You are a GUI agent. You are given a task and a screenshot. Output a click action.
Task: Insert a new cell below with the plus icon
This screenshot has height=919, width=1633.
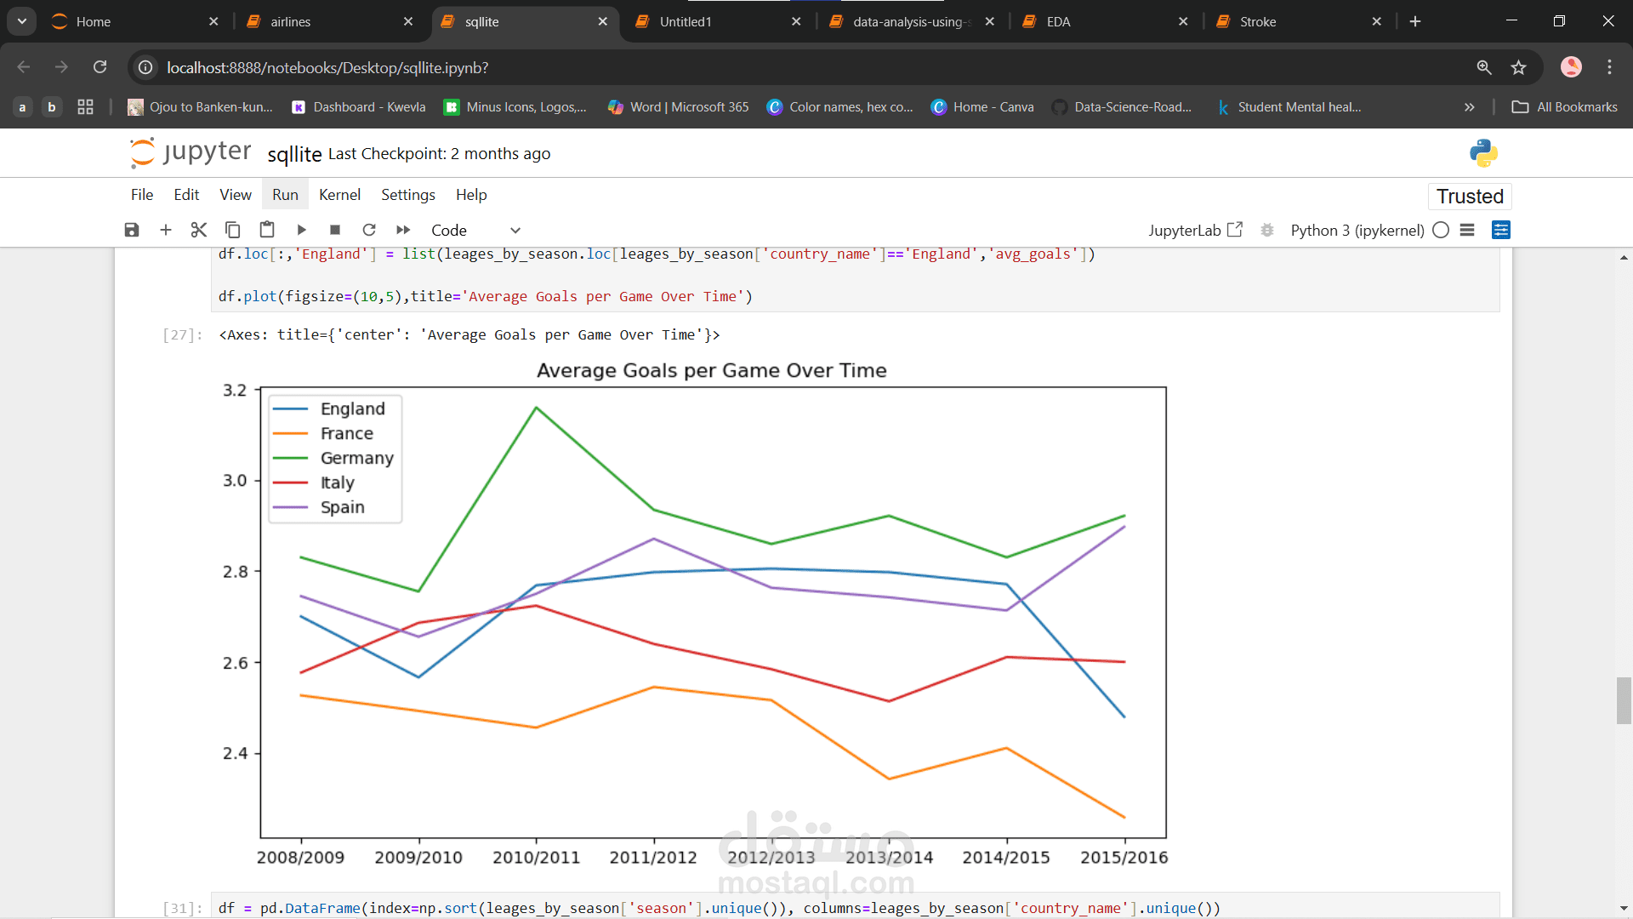click(166, 230)
